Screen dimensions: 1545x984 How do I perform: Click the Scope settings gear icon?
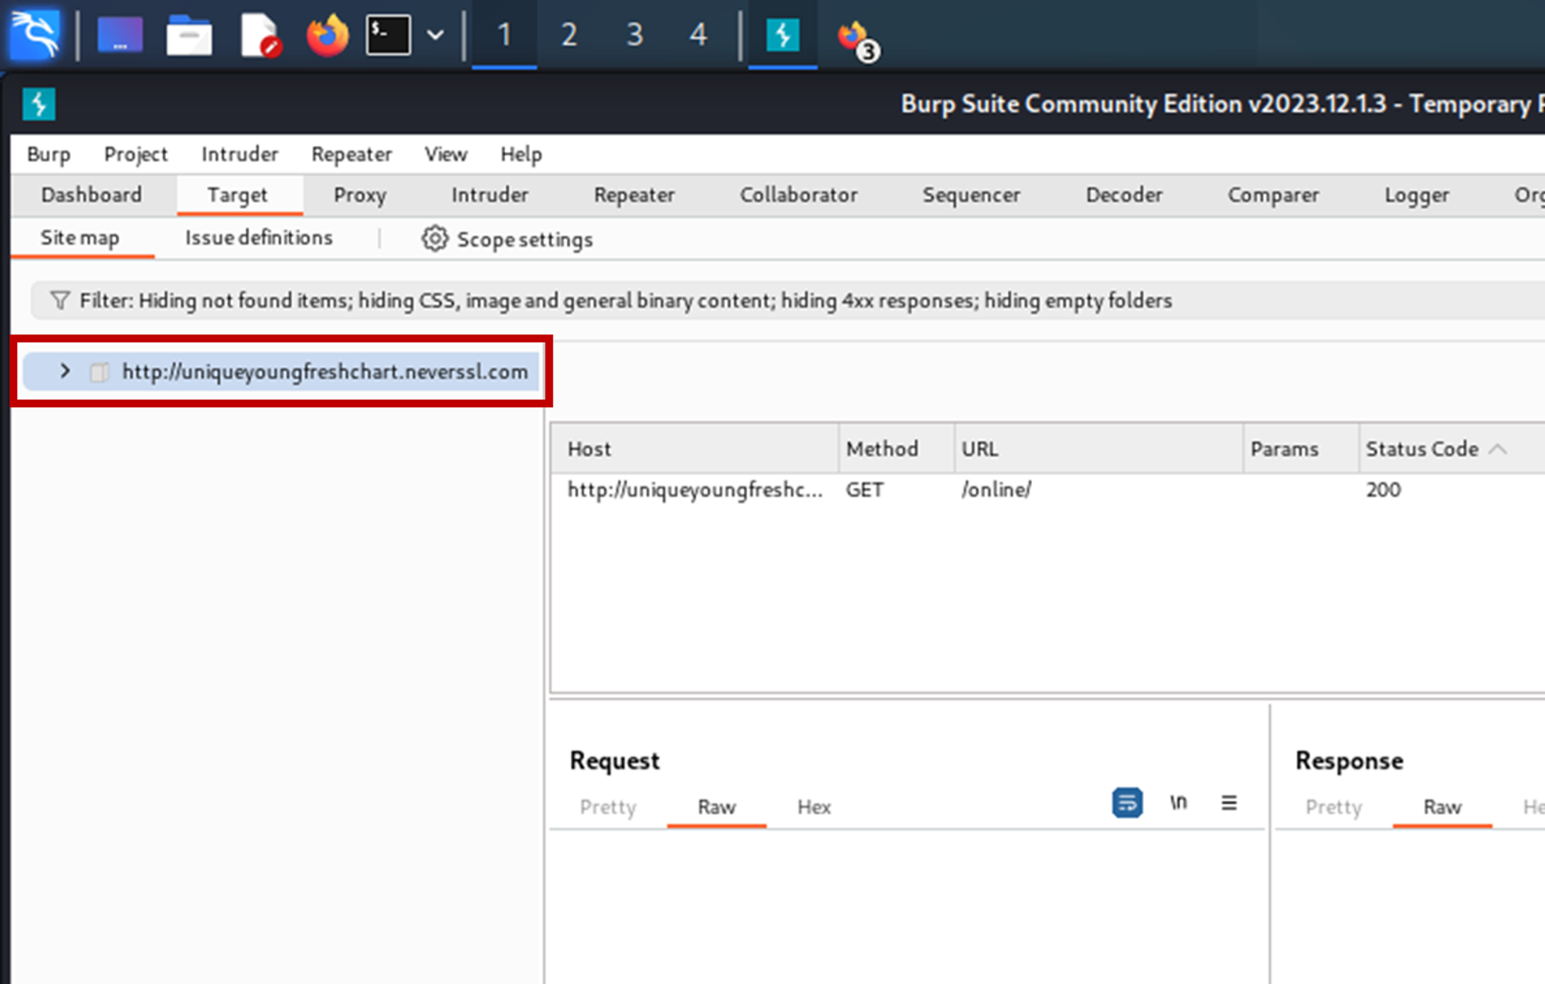pyautogui.click(x=435, y=239)
